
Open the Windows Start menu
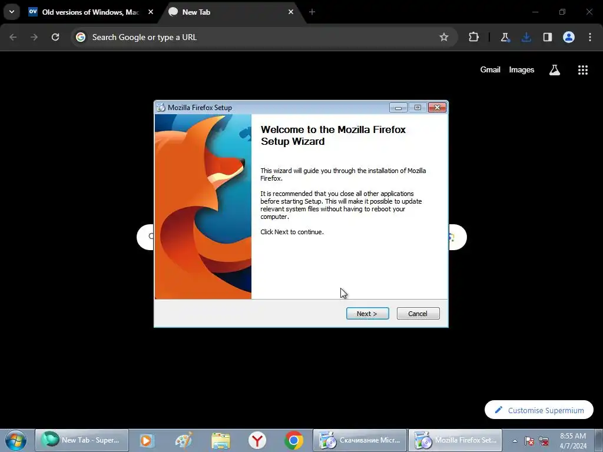[16, 440]
